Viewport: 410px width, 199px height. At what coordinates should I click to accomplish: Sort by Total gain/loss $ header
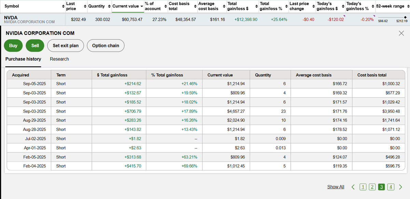click(238, 6)
